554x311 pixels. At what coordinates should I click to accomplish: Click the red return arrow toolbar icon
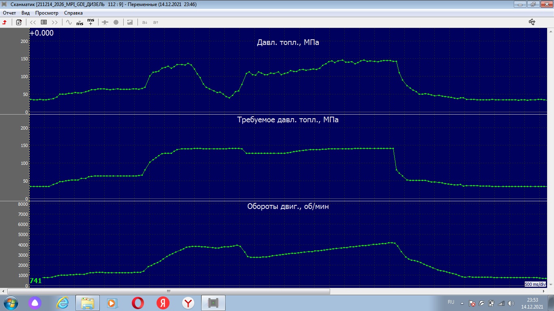tap(4, 22)
